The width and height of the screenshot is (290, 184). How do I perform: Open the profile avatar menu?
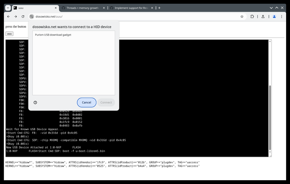tap(274, 17)
